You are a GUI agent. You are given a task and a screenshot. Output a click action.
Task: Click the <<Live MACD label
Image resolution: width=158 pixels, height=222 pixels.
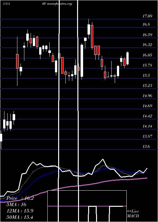click(133, 214)
